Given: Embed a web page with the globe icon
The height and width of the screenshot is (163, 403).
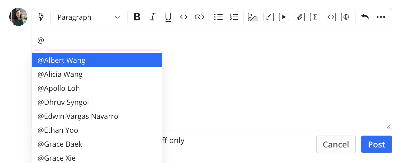Looking at the screenshot, I should click(346, 17).
